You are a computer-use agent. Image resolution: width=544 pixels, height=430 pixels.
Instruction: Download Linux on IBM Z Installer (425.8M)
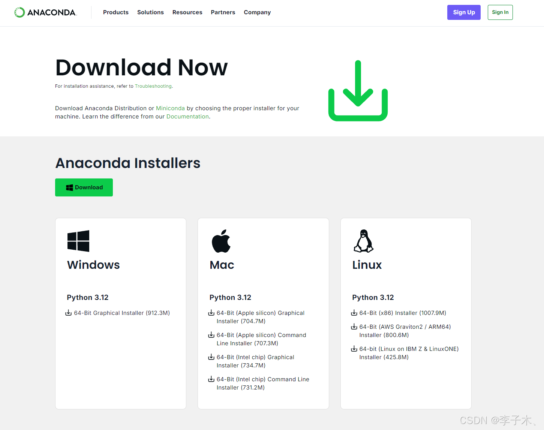point(409,353)
